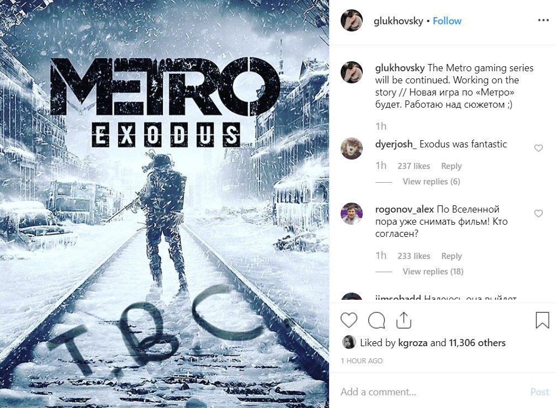
Task: Like rogonov_alex comment heart
Action: coord(538,214)
